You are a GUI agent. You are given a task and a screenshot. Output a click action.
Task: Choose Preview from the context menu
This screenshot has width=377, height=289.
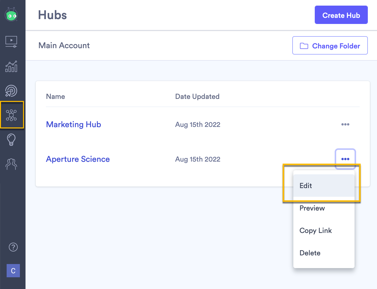coord(324,208)
